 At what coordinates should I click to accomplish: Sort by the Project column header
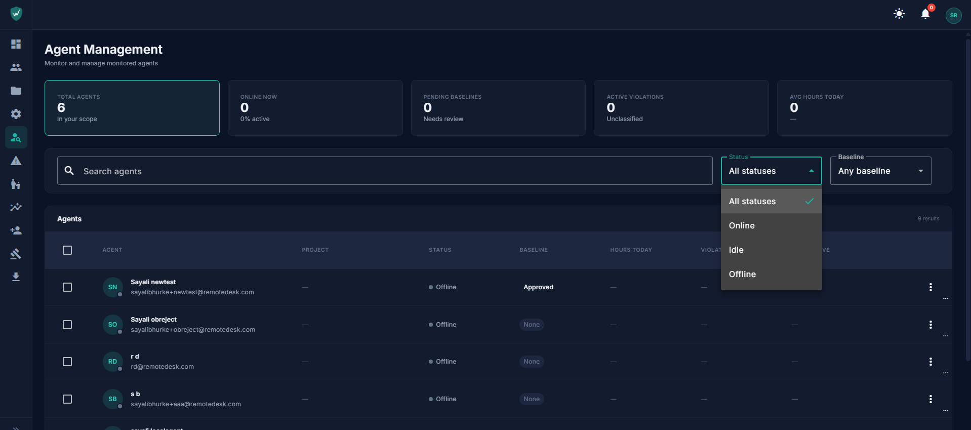coord(315,250)
